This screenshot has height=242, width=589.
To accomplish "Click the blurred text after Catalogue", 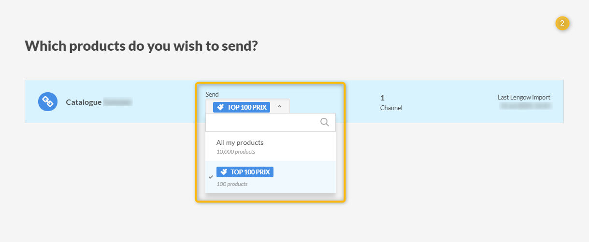I will click(117, 102).
